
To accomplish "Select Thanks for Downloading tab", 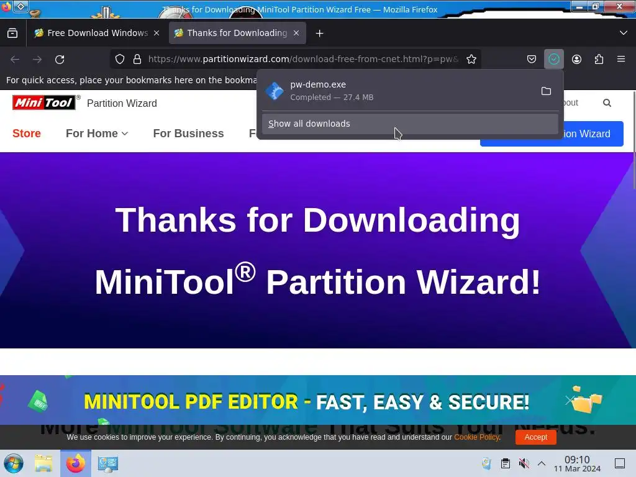I will [x=237, y=34].
